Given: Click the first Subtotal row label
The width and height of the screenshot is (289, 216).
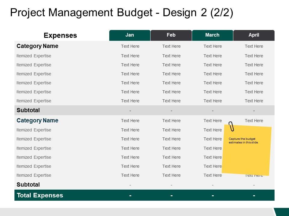Looking at the screenshot, I should pos(28,110).
